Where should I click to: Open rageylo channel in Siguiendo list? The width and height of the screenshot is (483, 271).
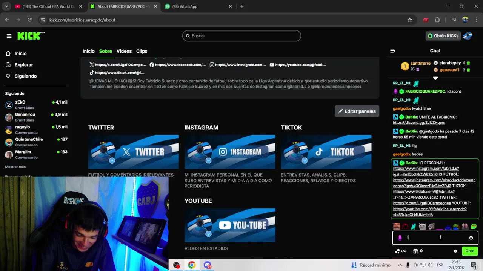36,129
